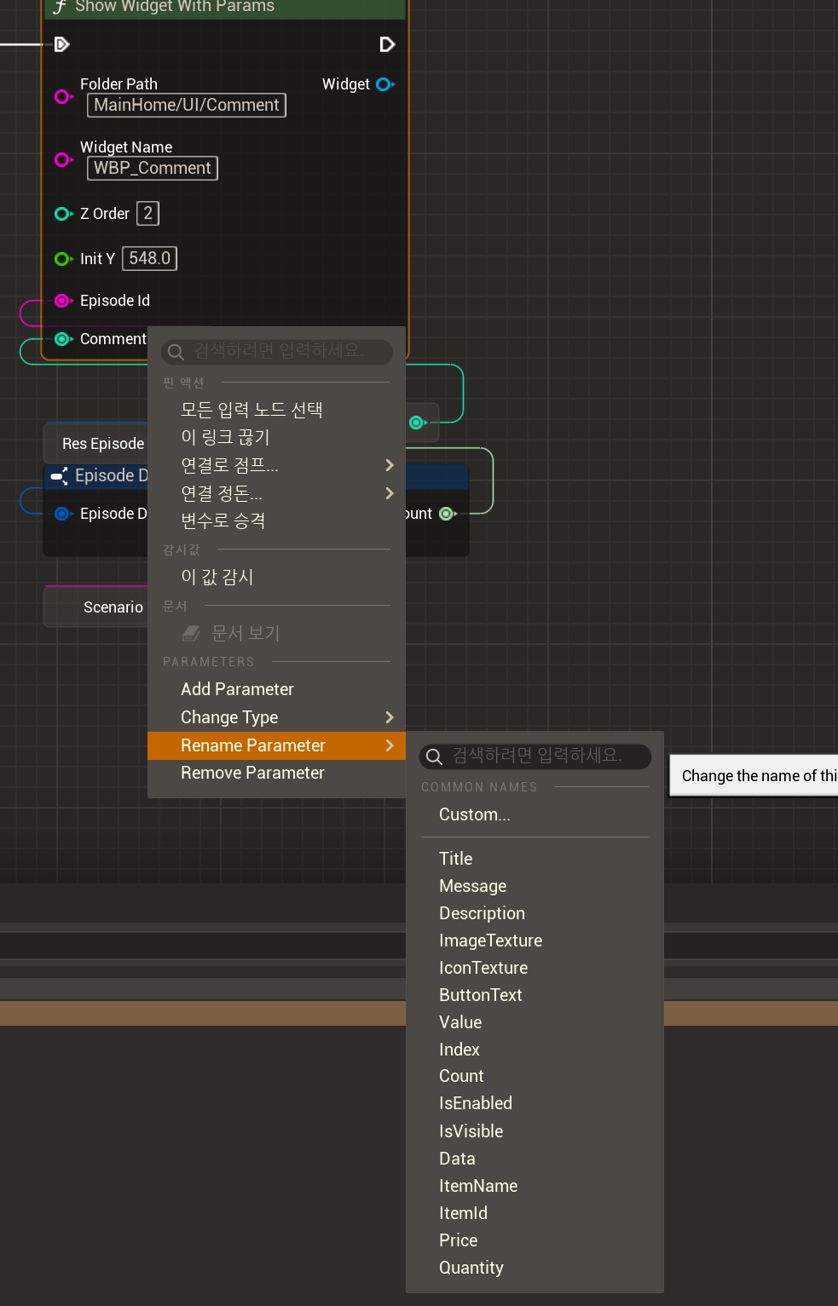Click the Episode Id input pin
This screenshot has width=838, height=1306.
coord(62,301)
